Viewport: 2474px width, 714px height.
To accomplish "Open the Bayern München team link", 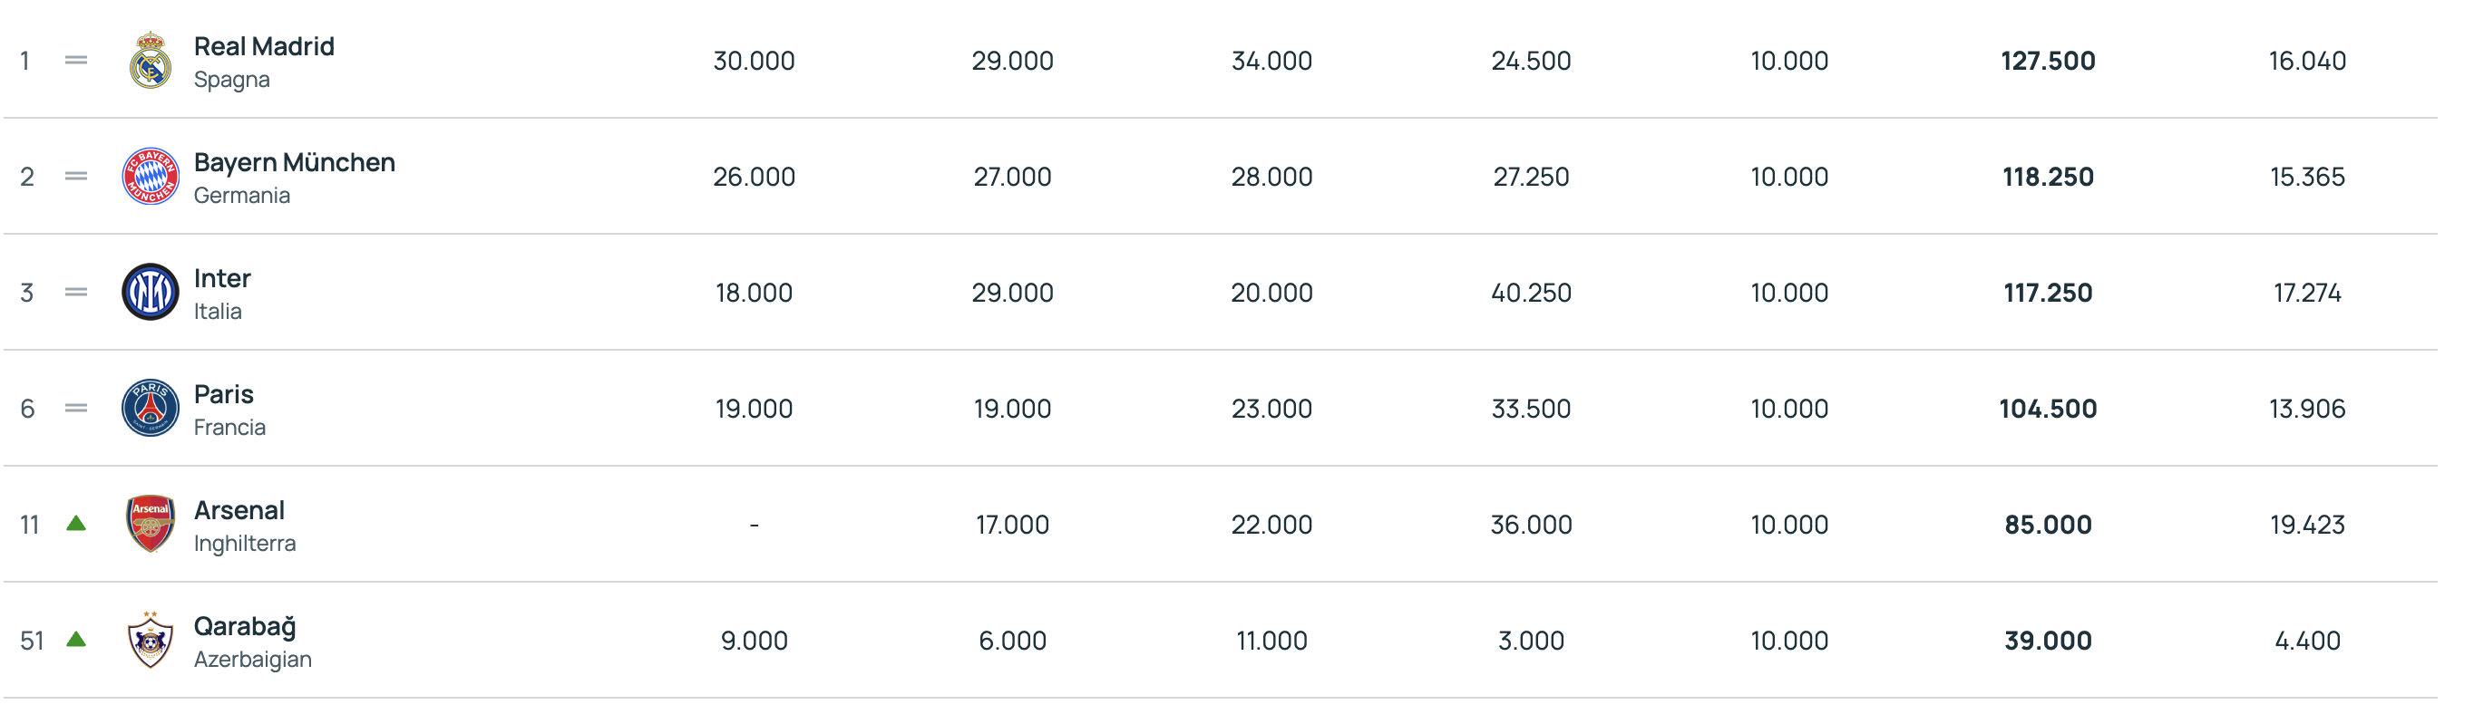I will 294,162.
